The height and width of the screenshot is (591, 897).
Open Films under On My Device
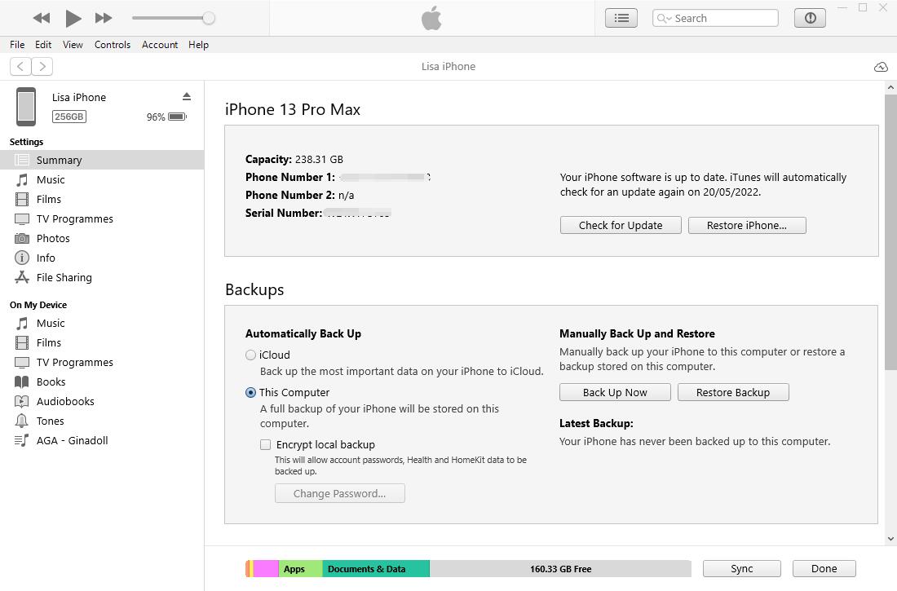coord(102,342)
